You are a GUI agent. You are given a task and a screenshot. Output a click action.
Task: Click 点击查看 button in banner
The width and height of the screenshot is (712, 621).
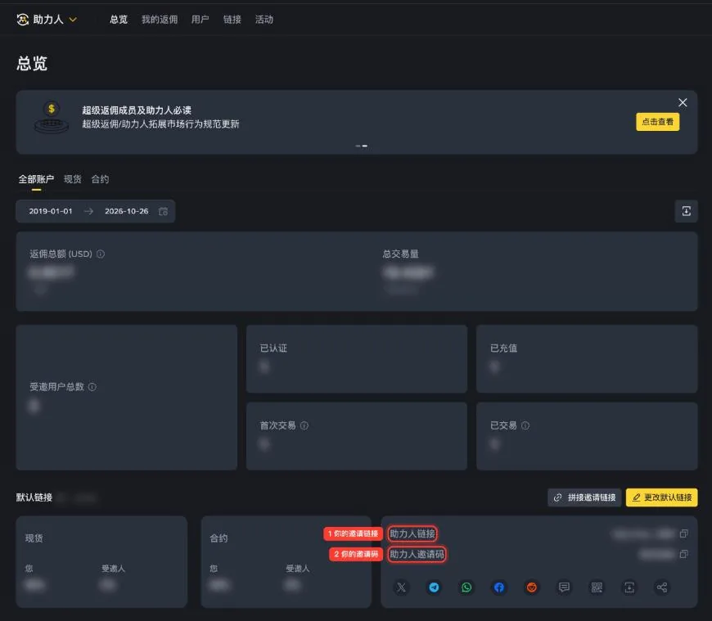pyautogui.click(x=657, y=122)
